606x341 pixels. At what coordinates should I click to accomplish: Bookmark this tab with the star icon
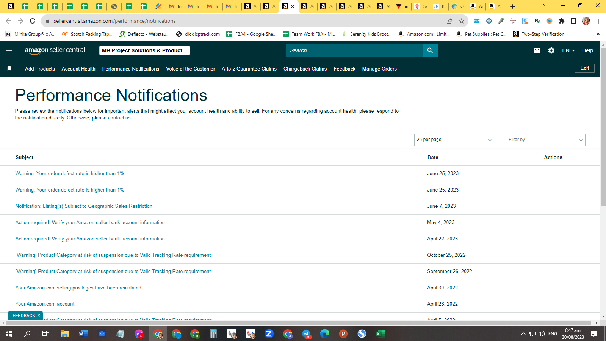462,21
